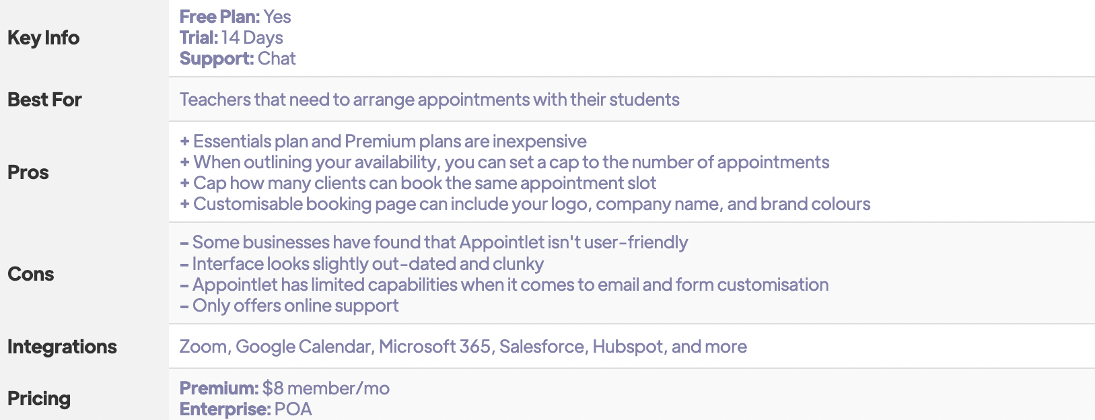Select the Integrations row header
Viewport: 1095px width, 420px height.
pyautogui.click(x=62, y=347)
